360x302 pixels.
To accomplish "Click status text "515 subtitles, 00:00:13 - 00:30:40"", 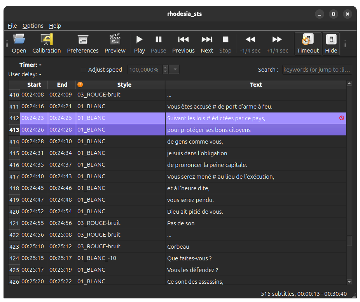I will [x=304, y=294].
